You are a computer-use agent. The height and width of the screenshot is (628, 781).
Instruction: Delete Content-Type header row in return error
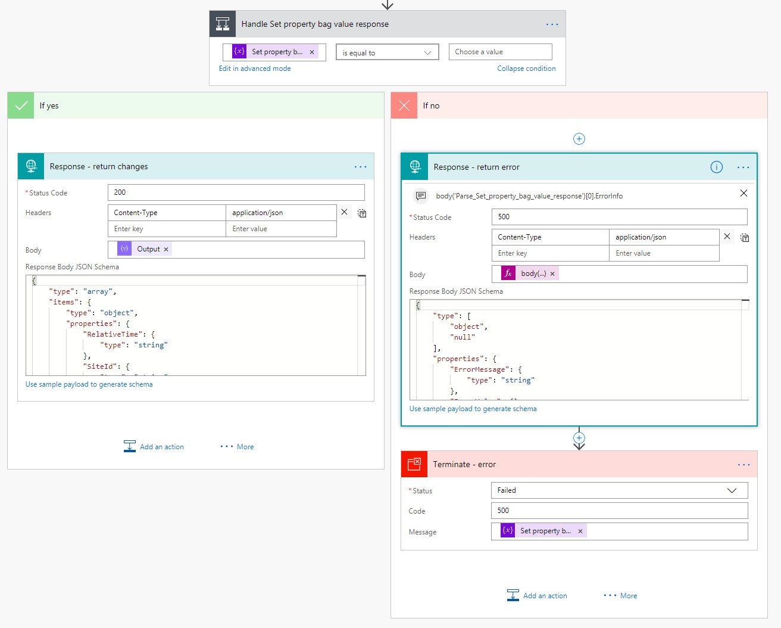727,237
